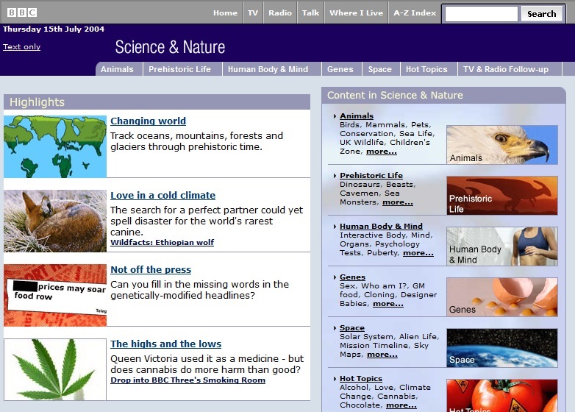
Task: Open the Talk nav link
Action: pyautogui.click(x=310, y=13)
